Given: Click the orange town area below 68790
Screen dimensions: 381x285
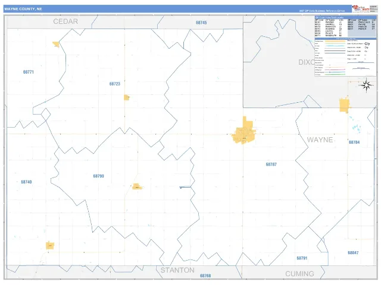Looking at the screenshot, I should tap(137, 186).
